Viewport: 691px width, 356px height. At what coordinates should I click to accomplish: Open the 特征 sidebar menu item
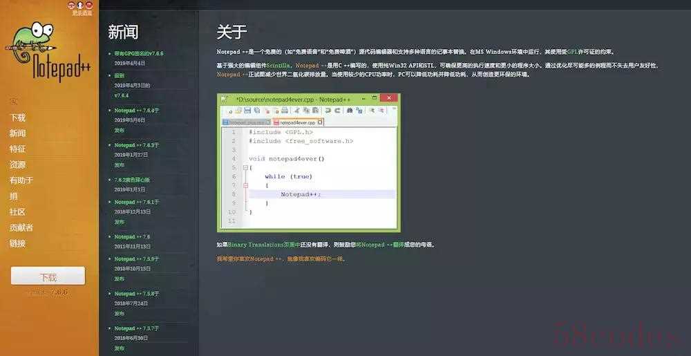tap(18, 149)
